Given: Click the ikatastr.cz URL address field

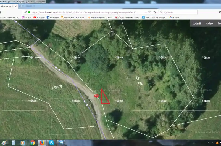Looking at the screenshot, I should pos(84,12).
